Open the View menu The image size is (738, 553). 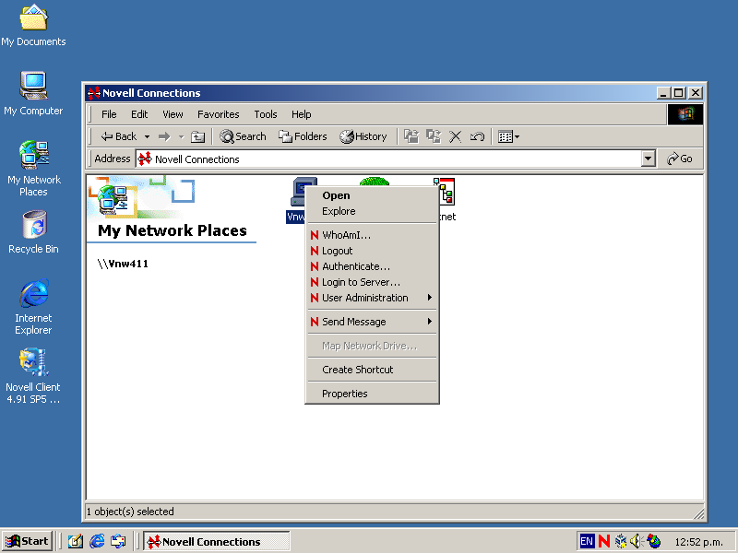pos(173,114)
